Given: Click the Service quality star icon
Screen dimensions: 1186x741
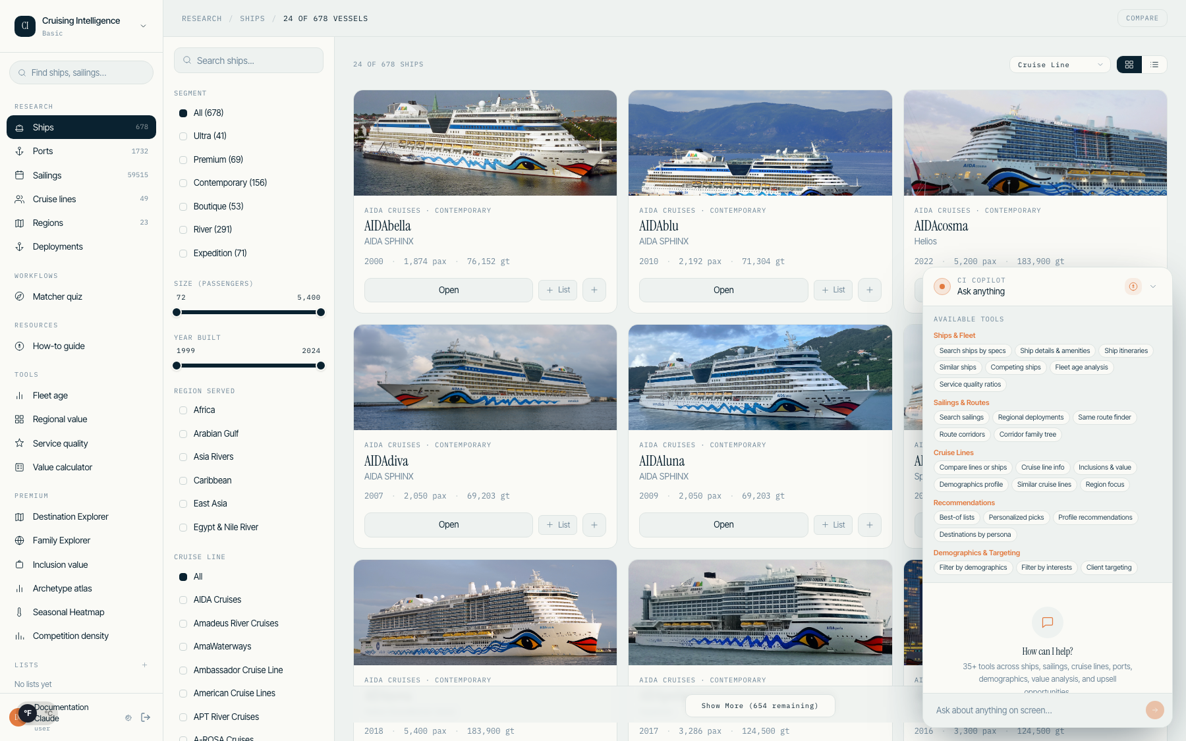Looking at the screenshot, I should (20, 443).
